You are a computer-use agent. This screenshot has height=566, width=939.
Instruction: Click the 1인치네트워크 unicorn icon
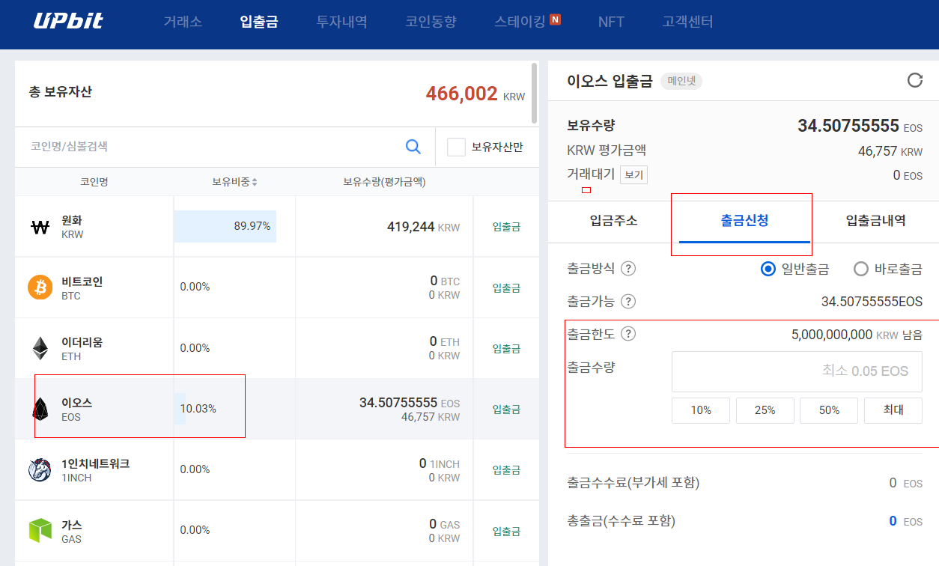tap(40, 469)
